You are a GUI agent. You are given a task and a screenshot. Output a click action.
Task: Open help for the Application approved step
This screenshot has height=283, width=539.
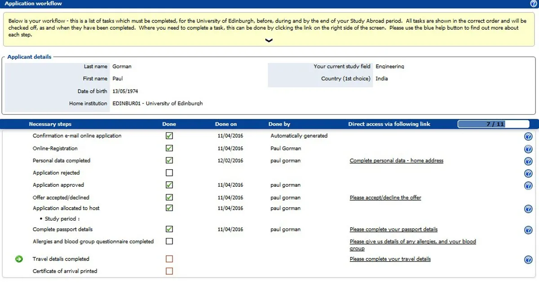[528, 185]
